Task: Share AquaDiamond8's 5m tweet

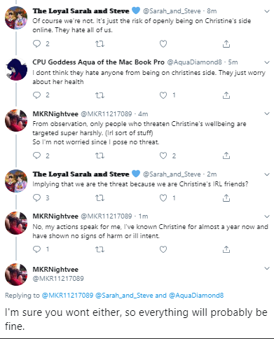Action: click(226, 95)
